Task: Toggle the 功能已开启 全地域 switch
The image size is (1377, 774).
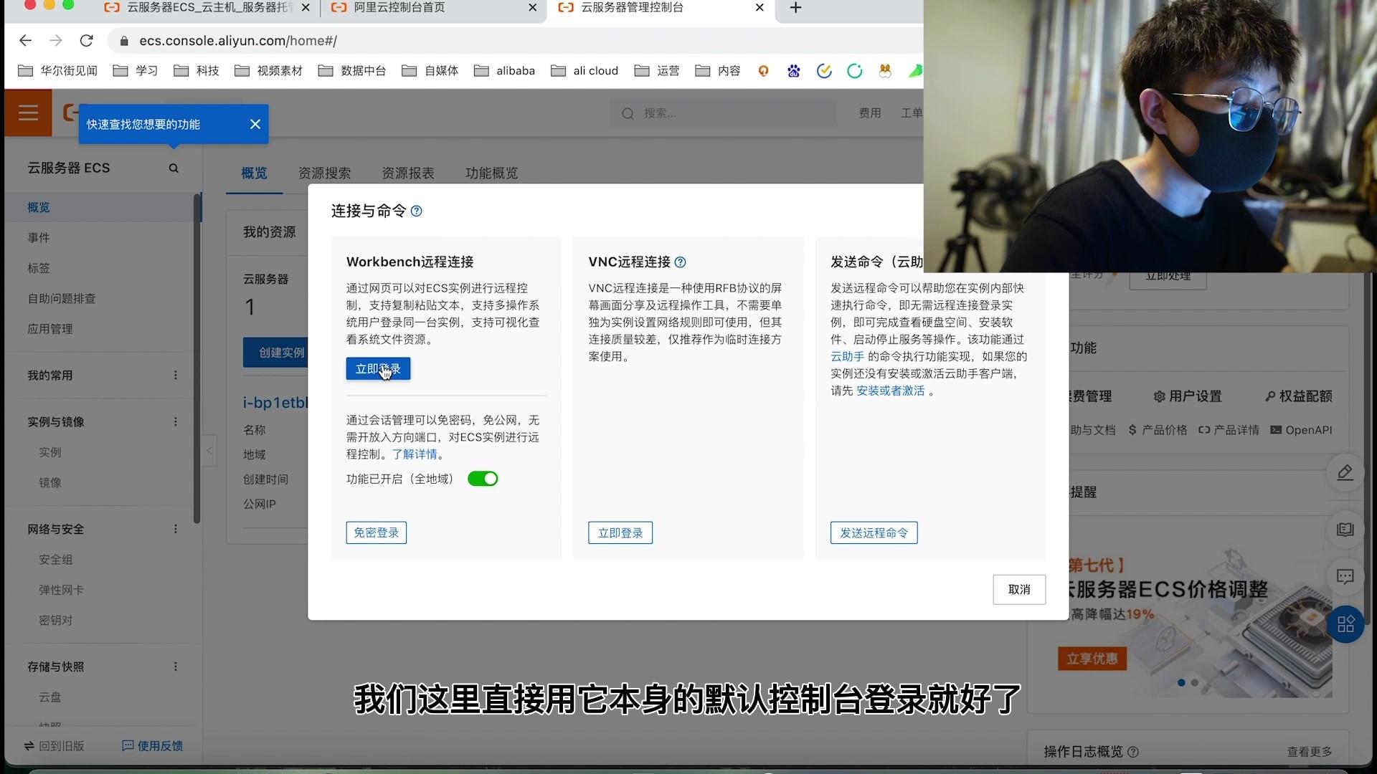Action: [483, 479]
